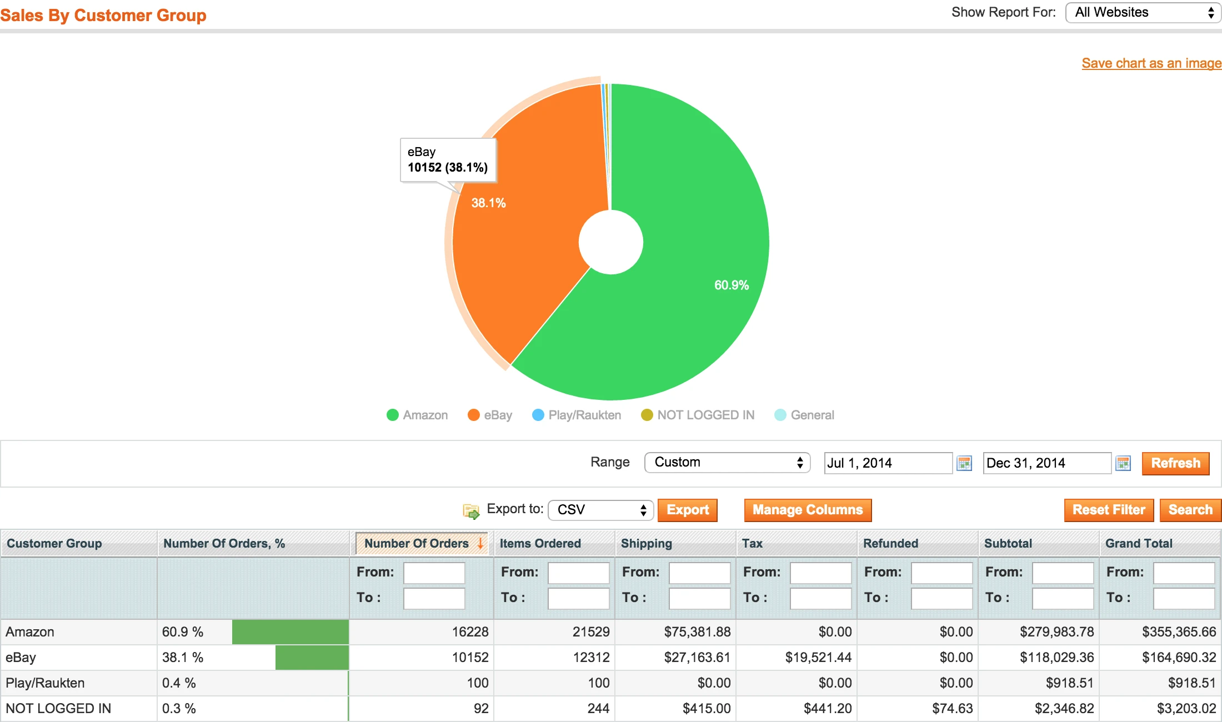Image resolution: width=1222 pixels, height=722 pixels.
Task: Open Manage Columns
Action: click(x=807, y=510)
